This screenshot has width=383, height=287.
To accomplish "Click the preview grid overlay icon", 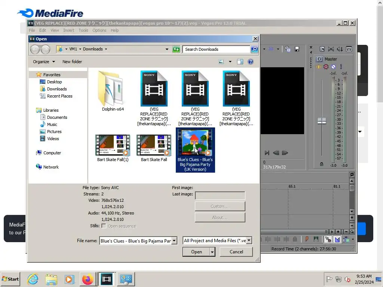I will (x=271, y=49).
